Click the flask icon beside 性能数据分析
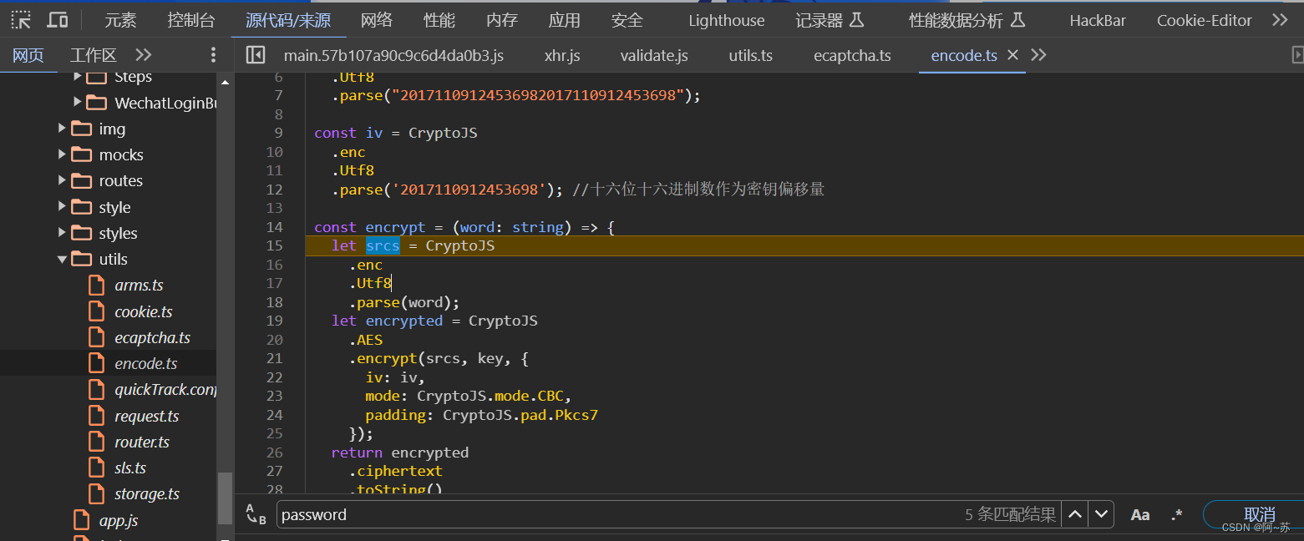The image size is (1304, 541). [1018, 19]
